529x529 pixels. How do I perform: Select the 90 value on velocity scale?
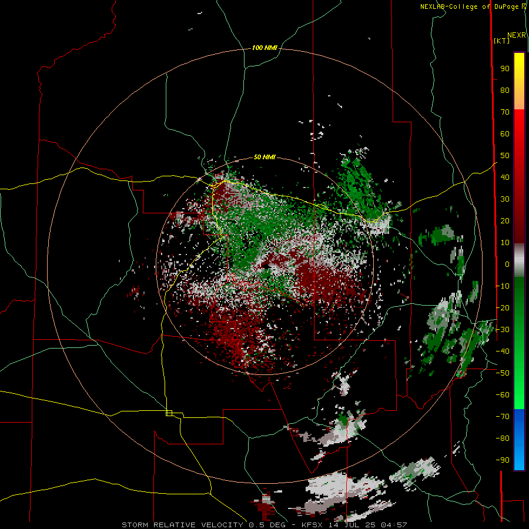505,69
